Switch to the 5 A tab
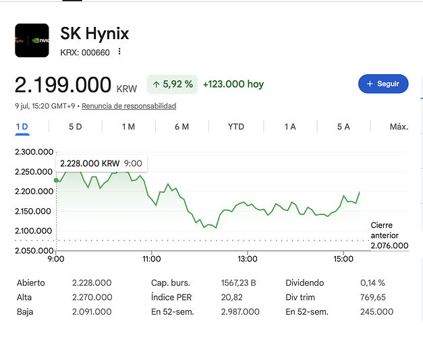The width and height of the screenshot is (423, 337). click(x=343, y=127)
